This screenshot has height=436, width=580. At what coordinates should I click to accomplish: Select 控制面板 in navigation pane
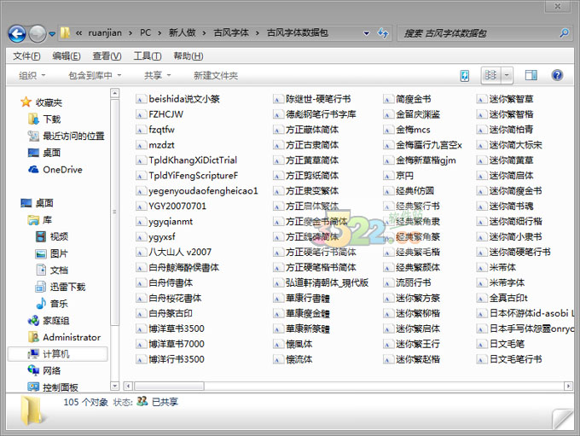coord(53,387)
